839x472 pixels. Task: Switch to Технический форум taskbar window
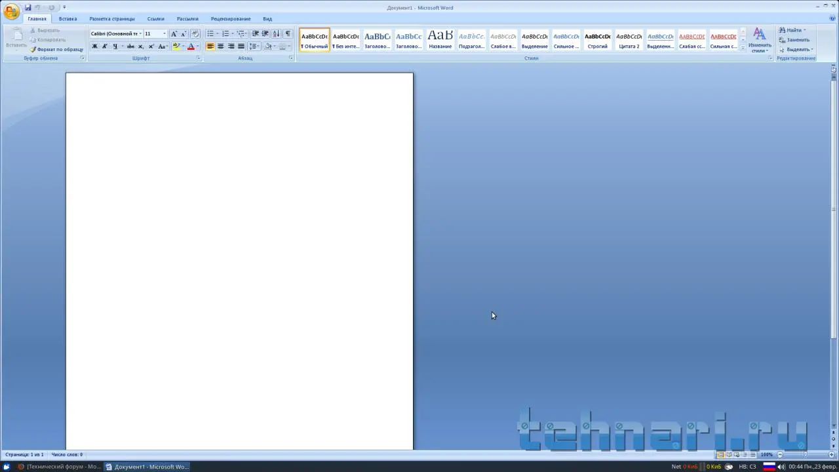59,467
